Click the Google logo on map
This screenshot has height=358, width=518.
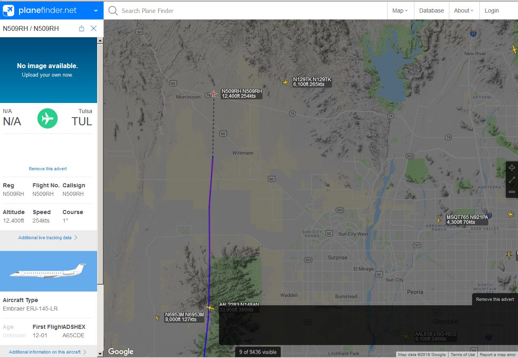121,352
